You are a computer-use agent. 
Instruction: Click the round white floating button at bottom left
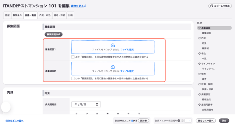(x=6, y=107)
